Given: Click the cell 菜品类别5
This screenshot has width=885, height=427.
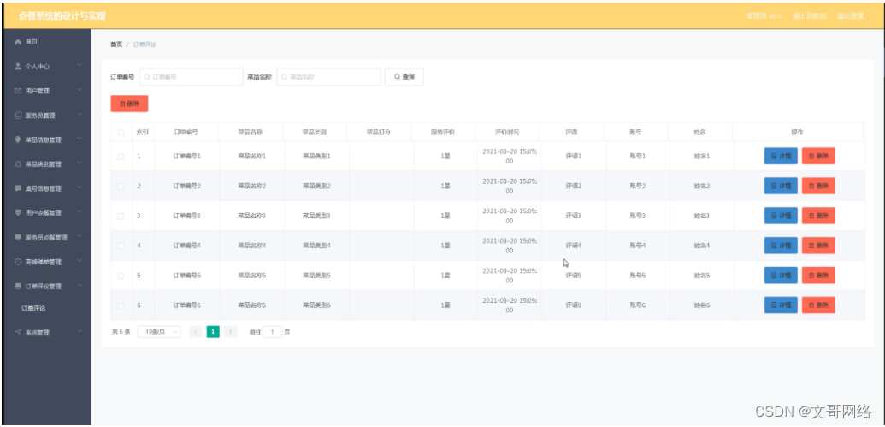Looking at the screenshot, I should 316,276.
